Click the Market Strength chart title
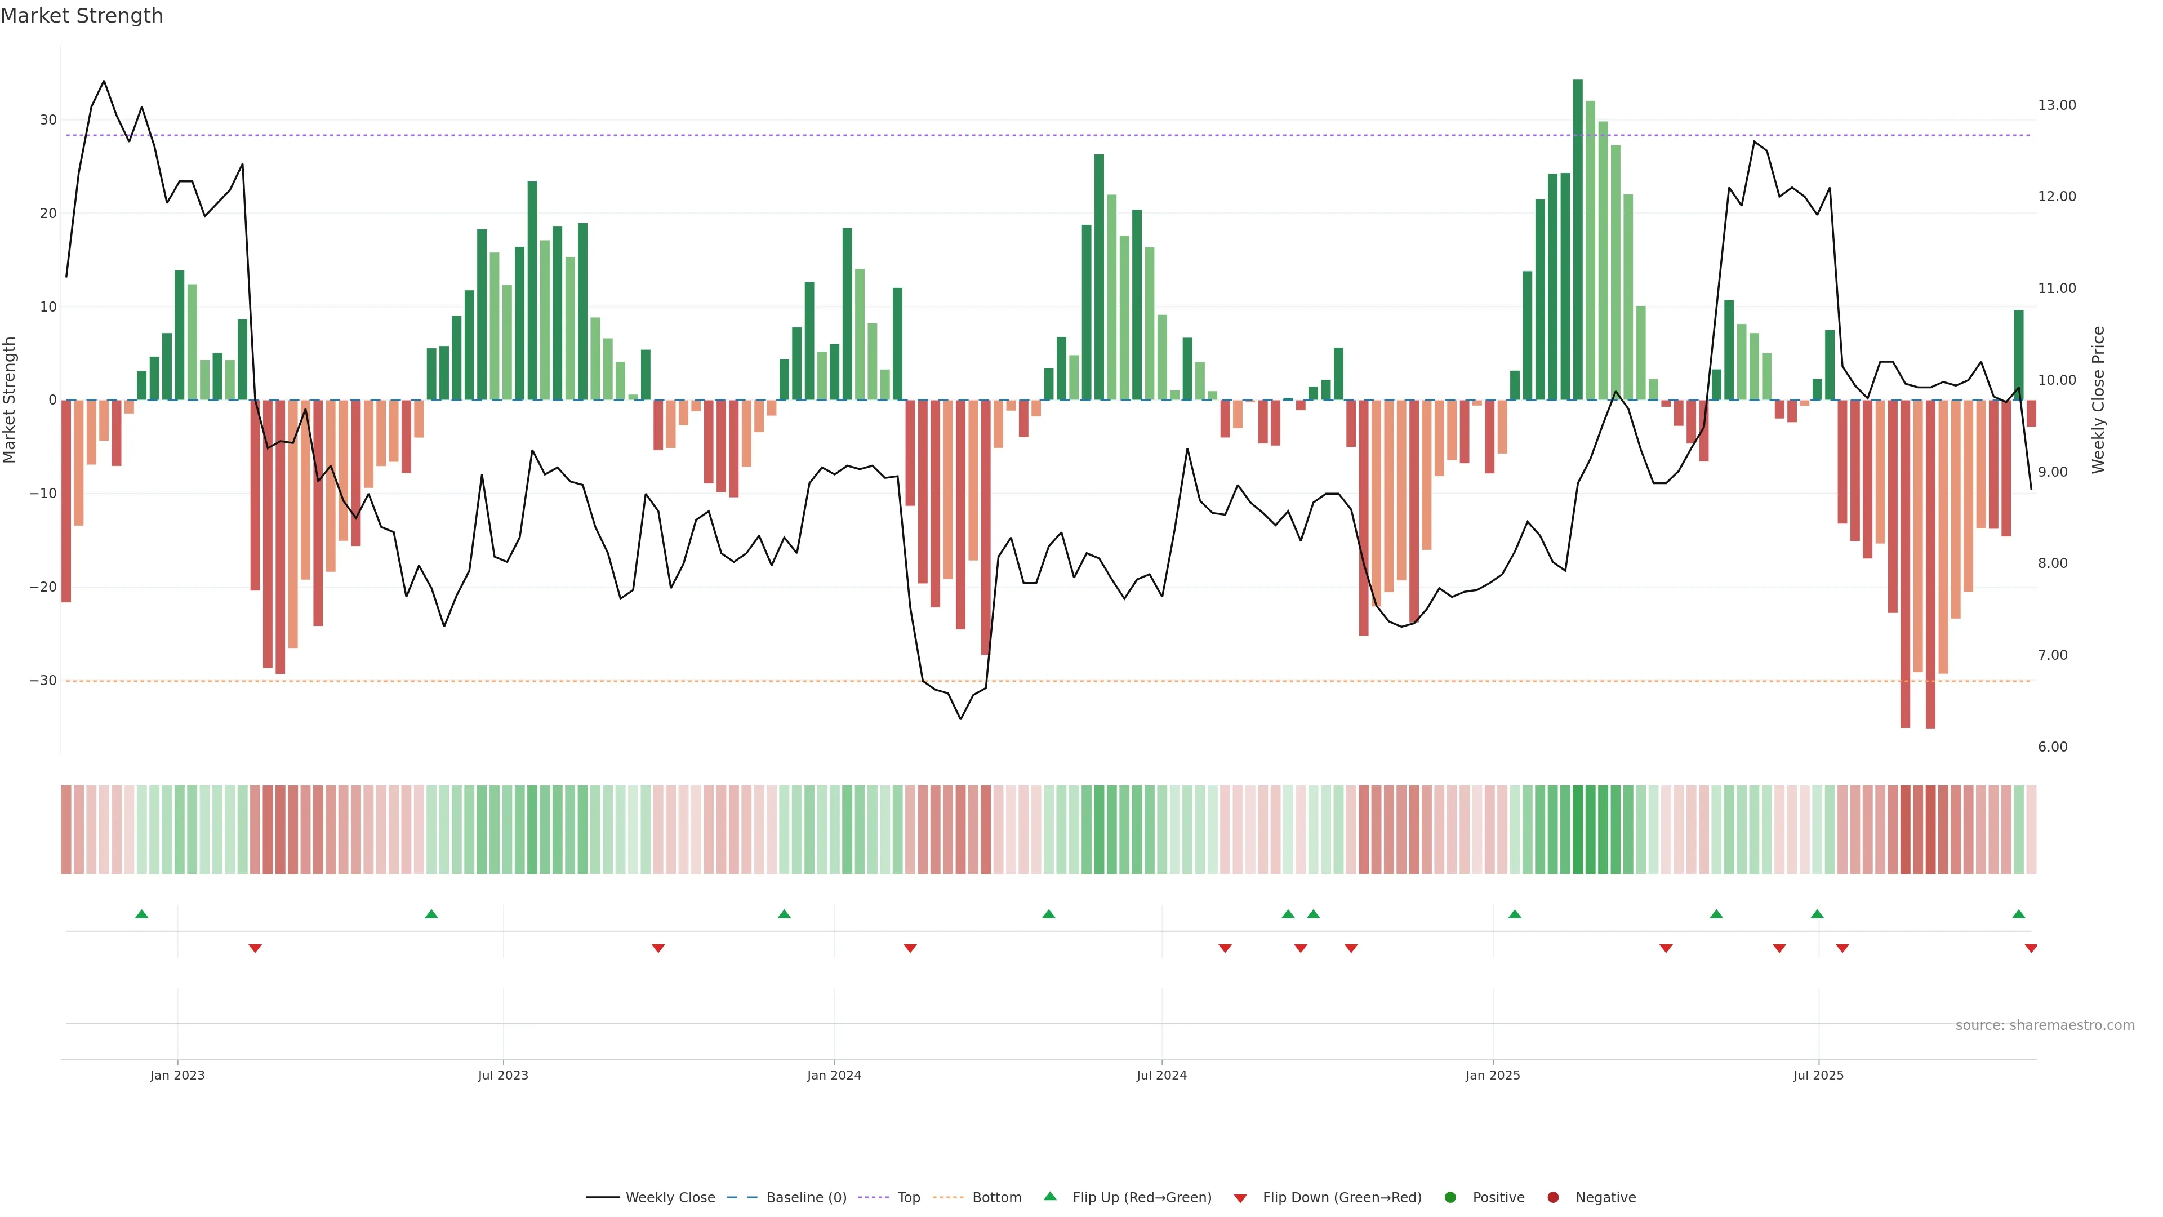 pos(82,16)
